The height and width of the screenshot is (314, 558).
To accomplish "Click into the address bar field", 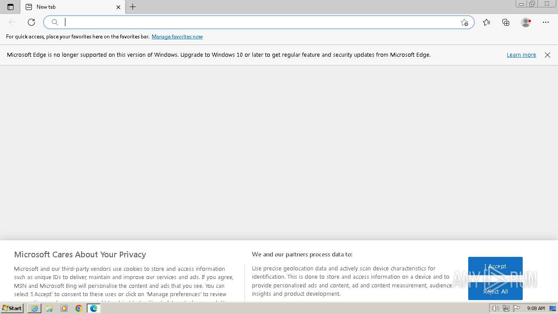I will pyautogui.click(x=259, y=22).
